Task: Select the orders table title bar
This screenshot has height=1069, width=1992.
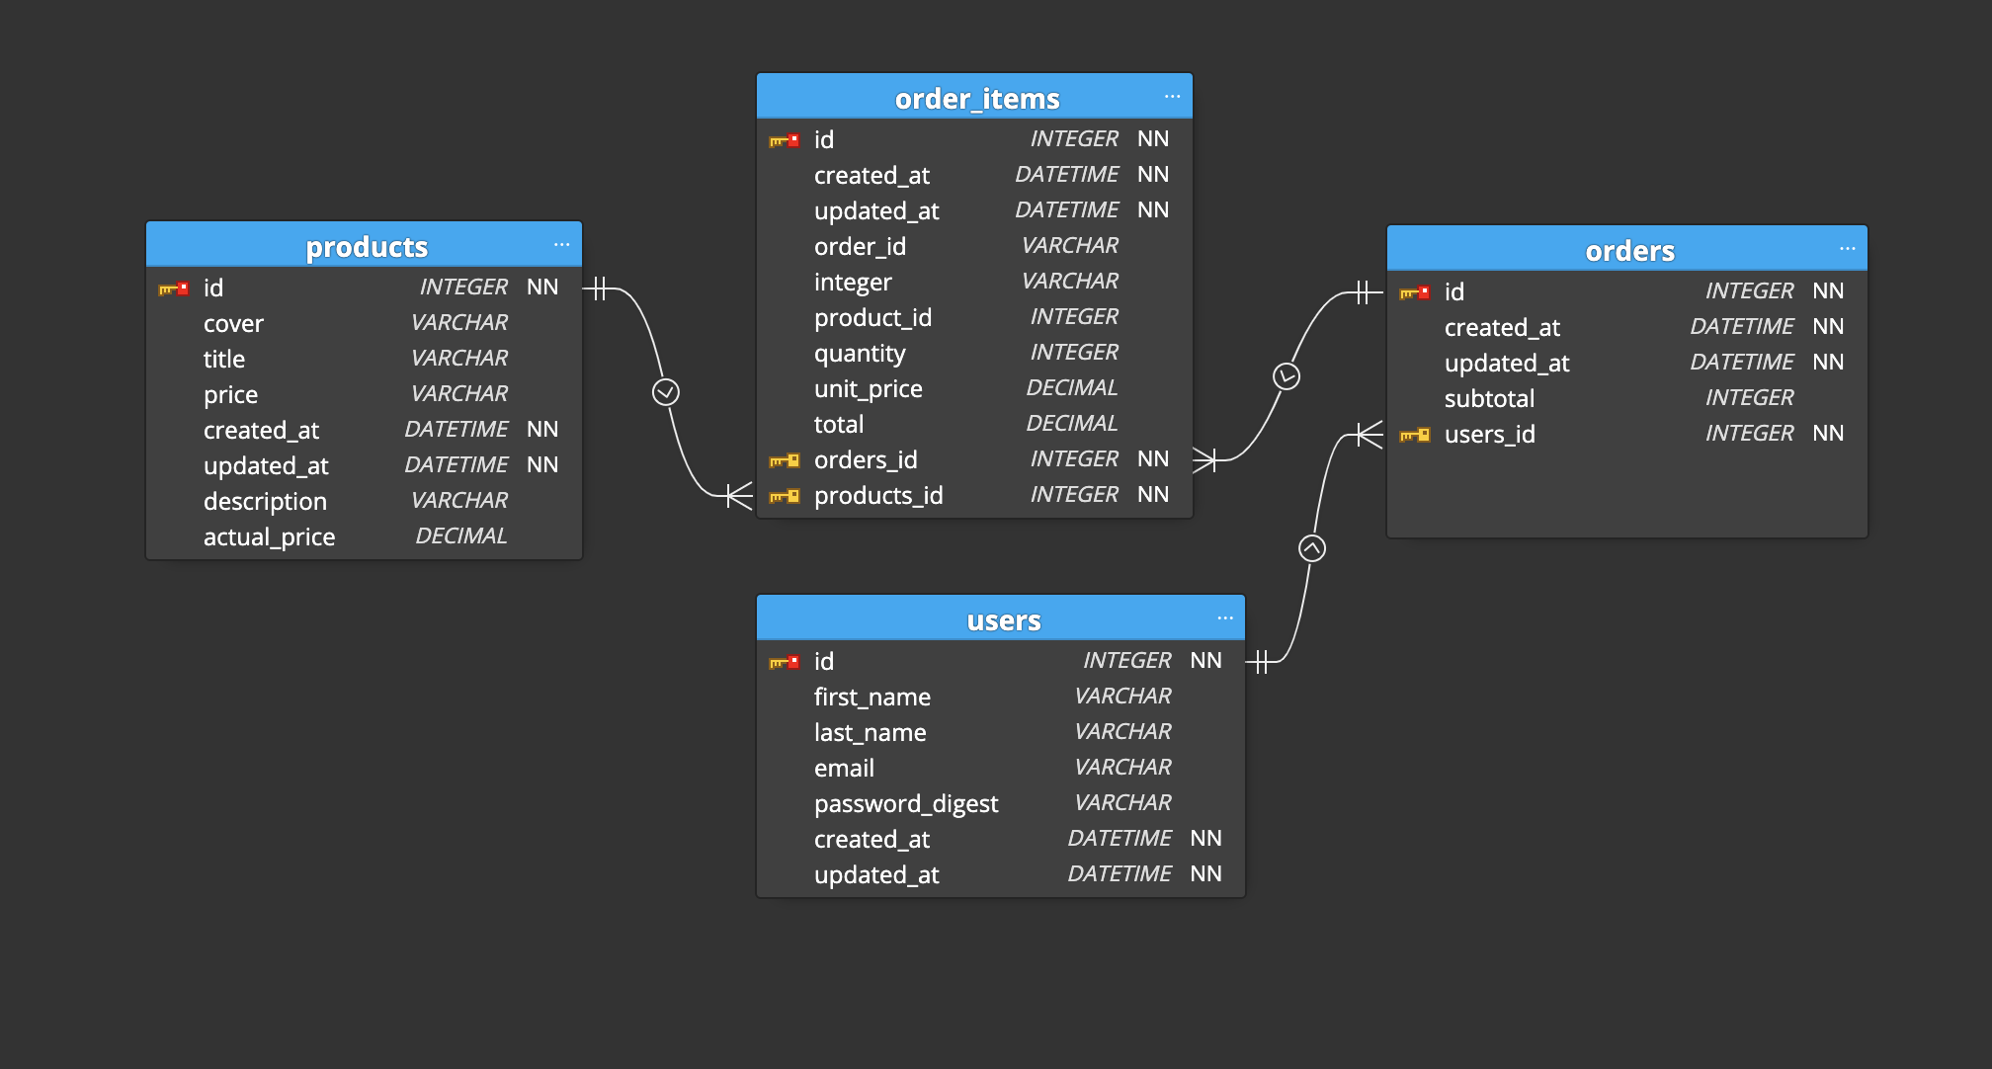Action: pos(1630,250)
